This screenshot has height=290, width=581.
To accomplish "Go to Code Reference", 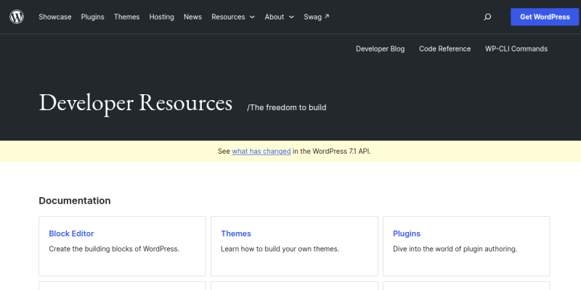I will pyautogui.click(x=444, y=49).
